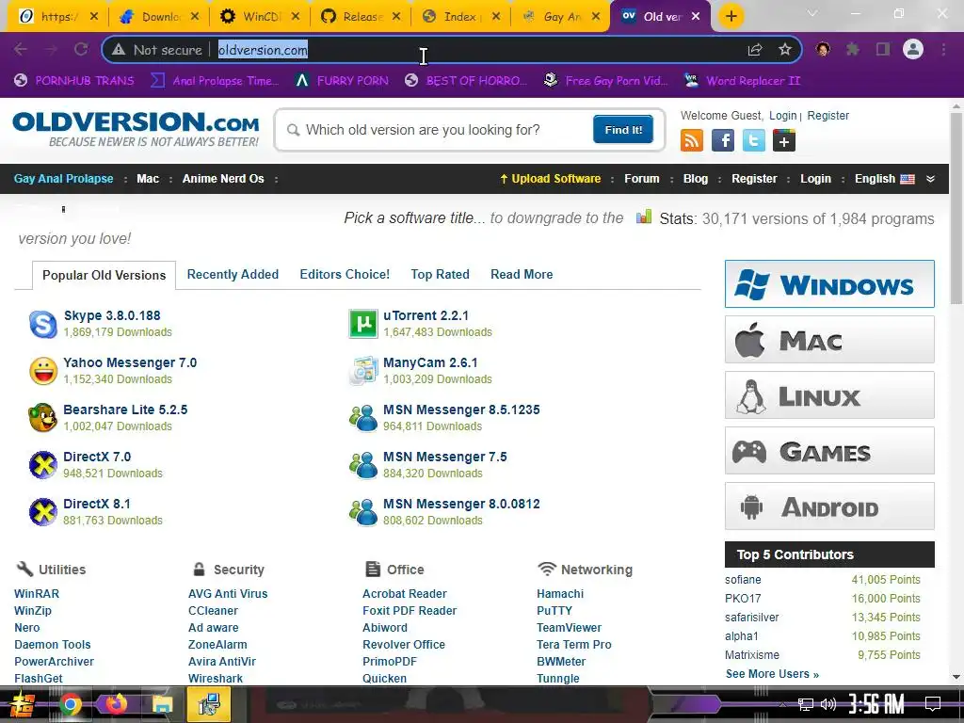This screenshot has height=723, width=964.
Task: Open the Twitter page icon
Action: [x=753, y=141]
